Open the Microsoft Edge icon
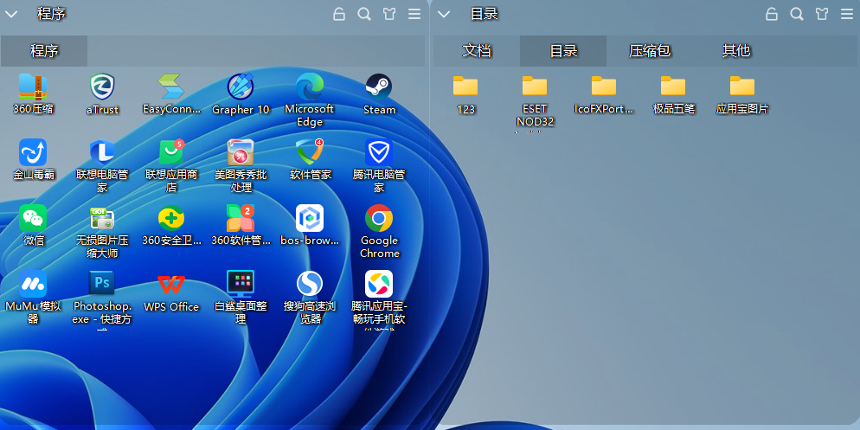The height and width of the screenshot is (430, 860). (310, 87)
